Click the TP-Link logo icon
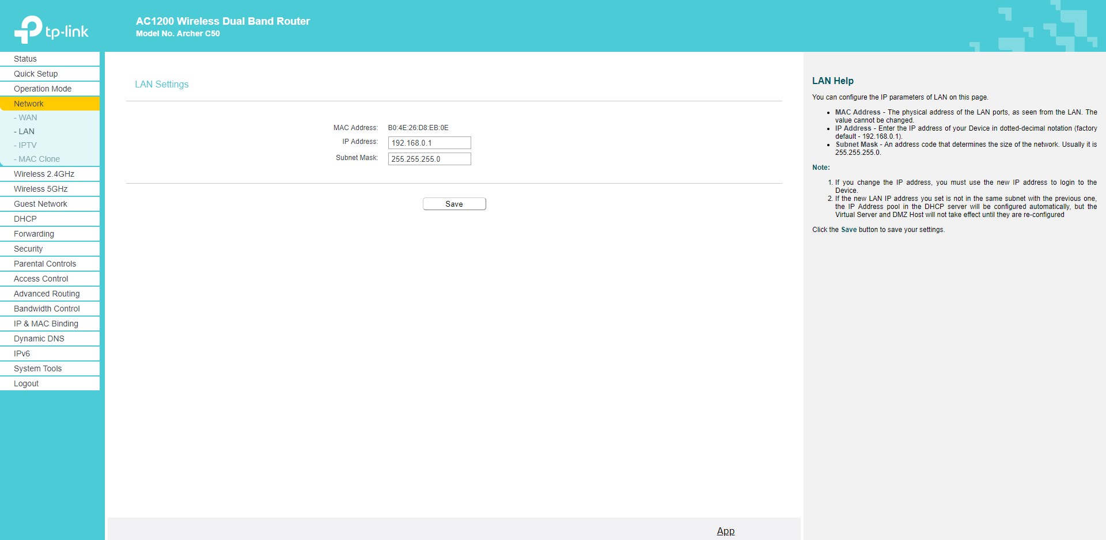Screen dimensions: 1106x540 click(x=29, y=29)
